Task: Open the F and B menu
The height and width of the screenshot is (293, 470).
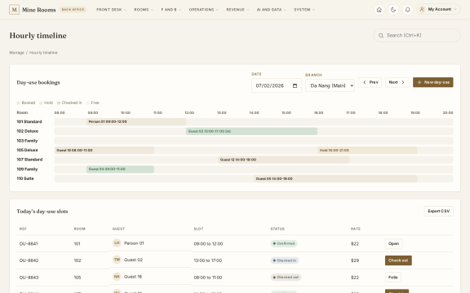Action: [x=171, y=10]
